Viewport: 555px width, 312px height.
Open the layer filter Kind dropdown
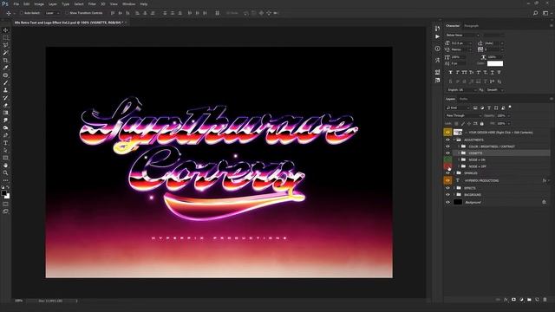pos(457,107)
